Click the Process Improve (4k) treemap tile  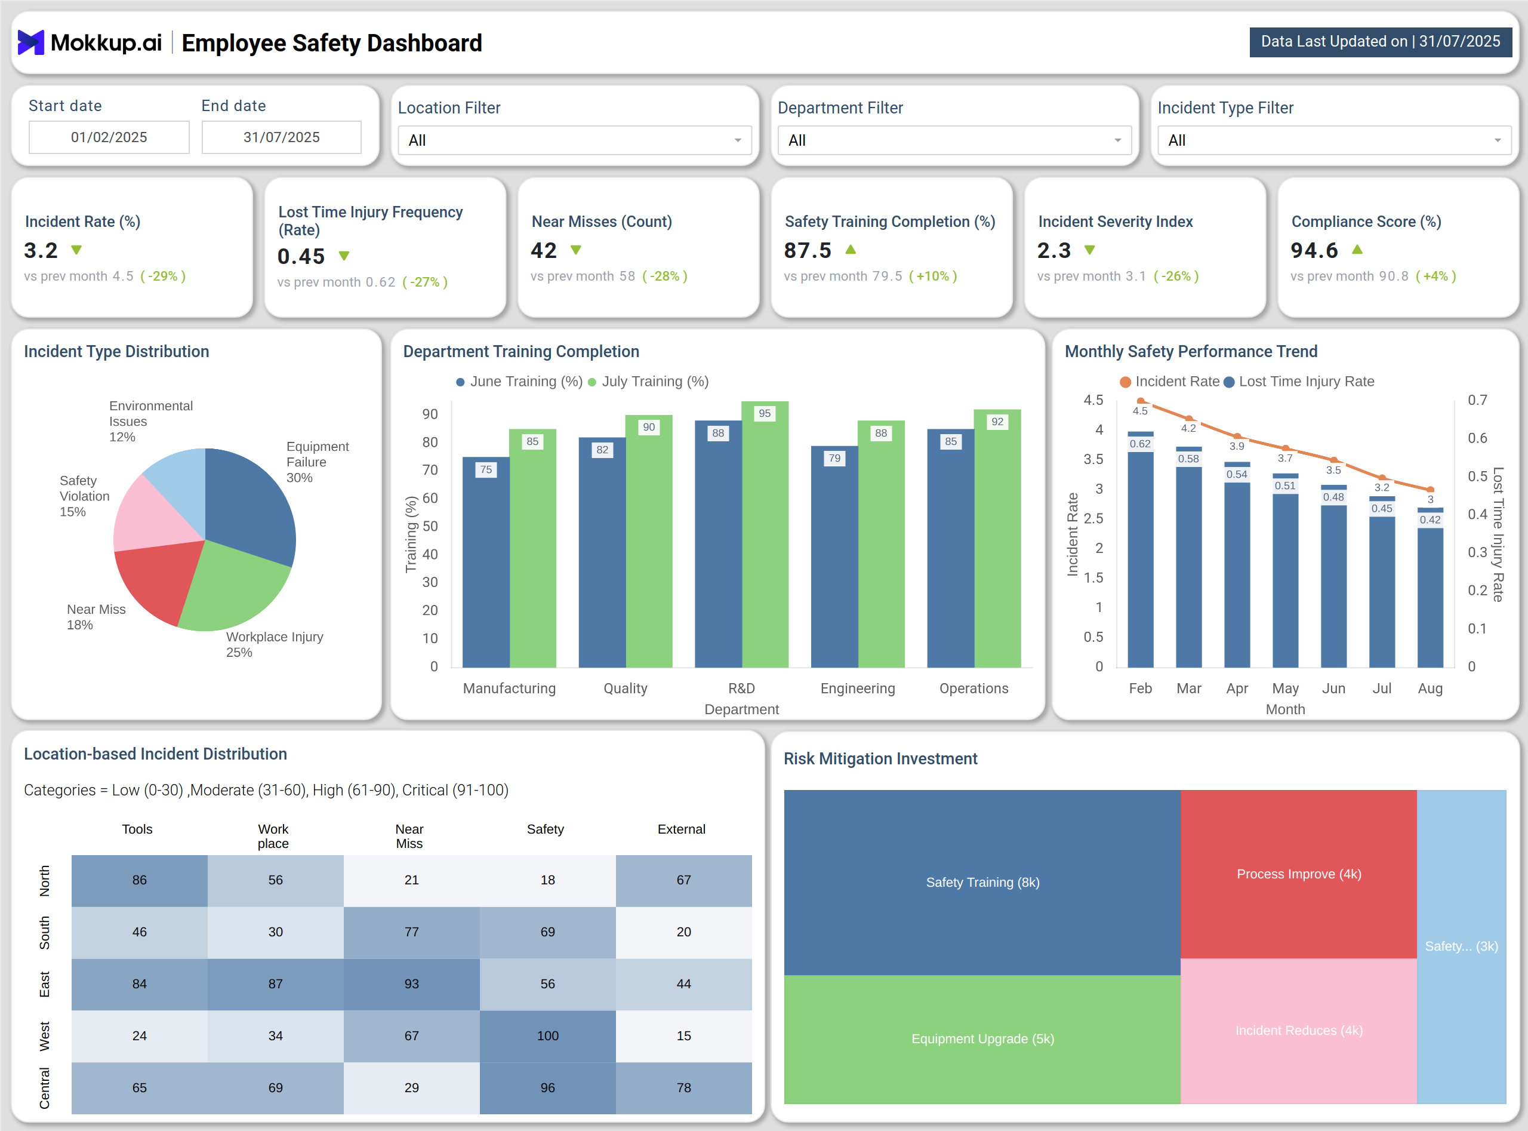tap(1298, 874)
